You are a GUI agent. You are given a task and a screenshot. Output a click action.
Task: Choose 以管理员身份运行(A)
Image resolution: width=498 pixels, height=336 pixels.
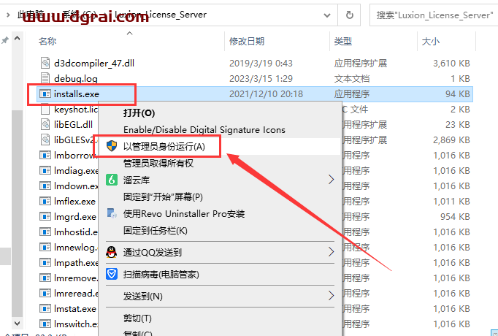164,146
